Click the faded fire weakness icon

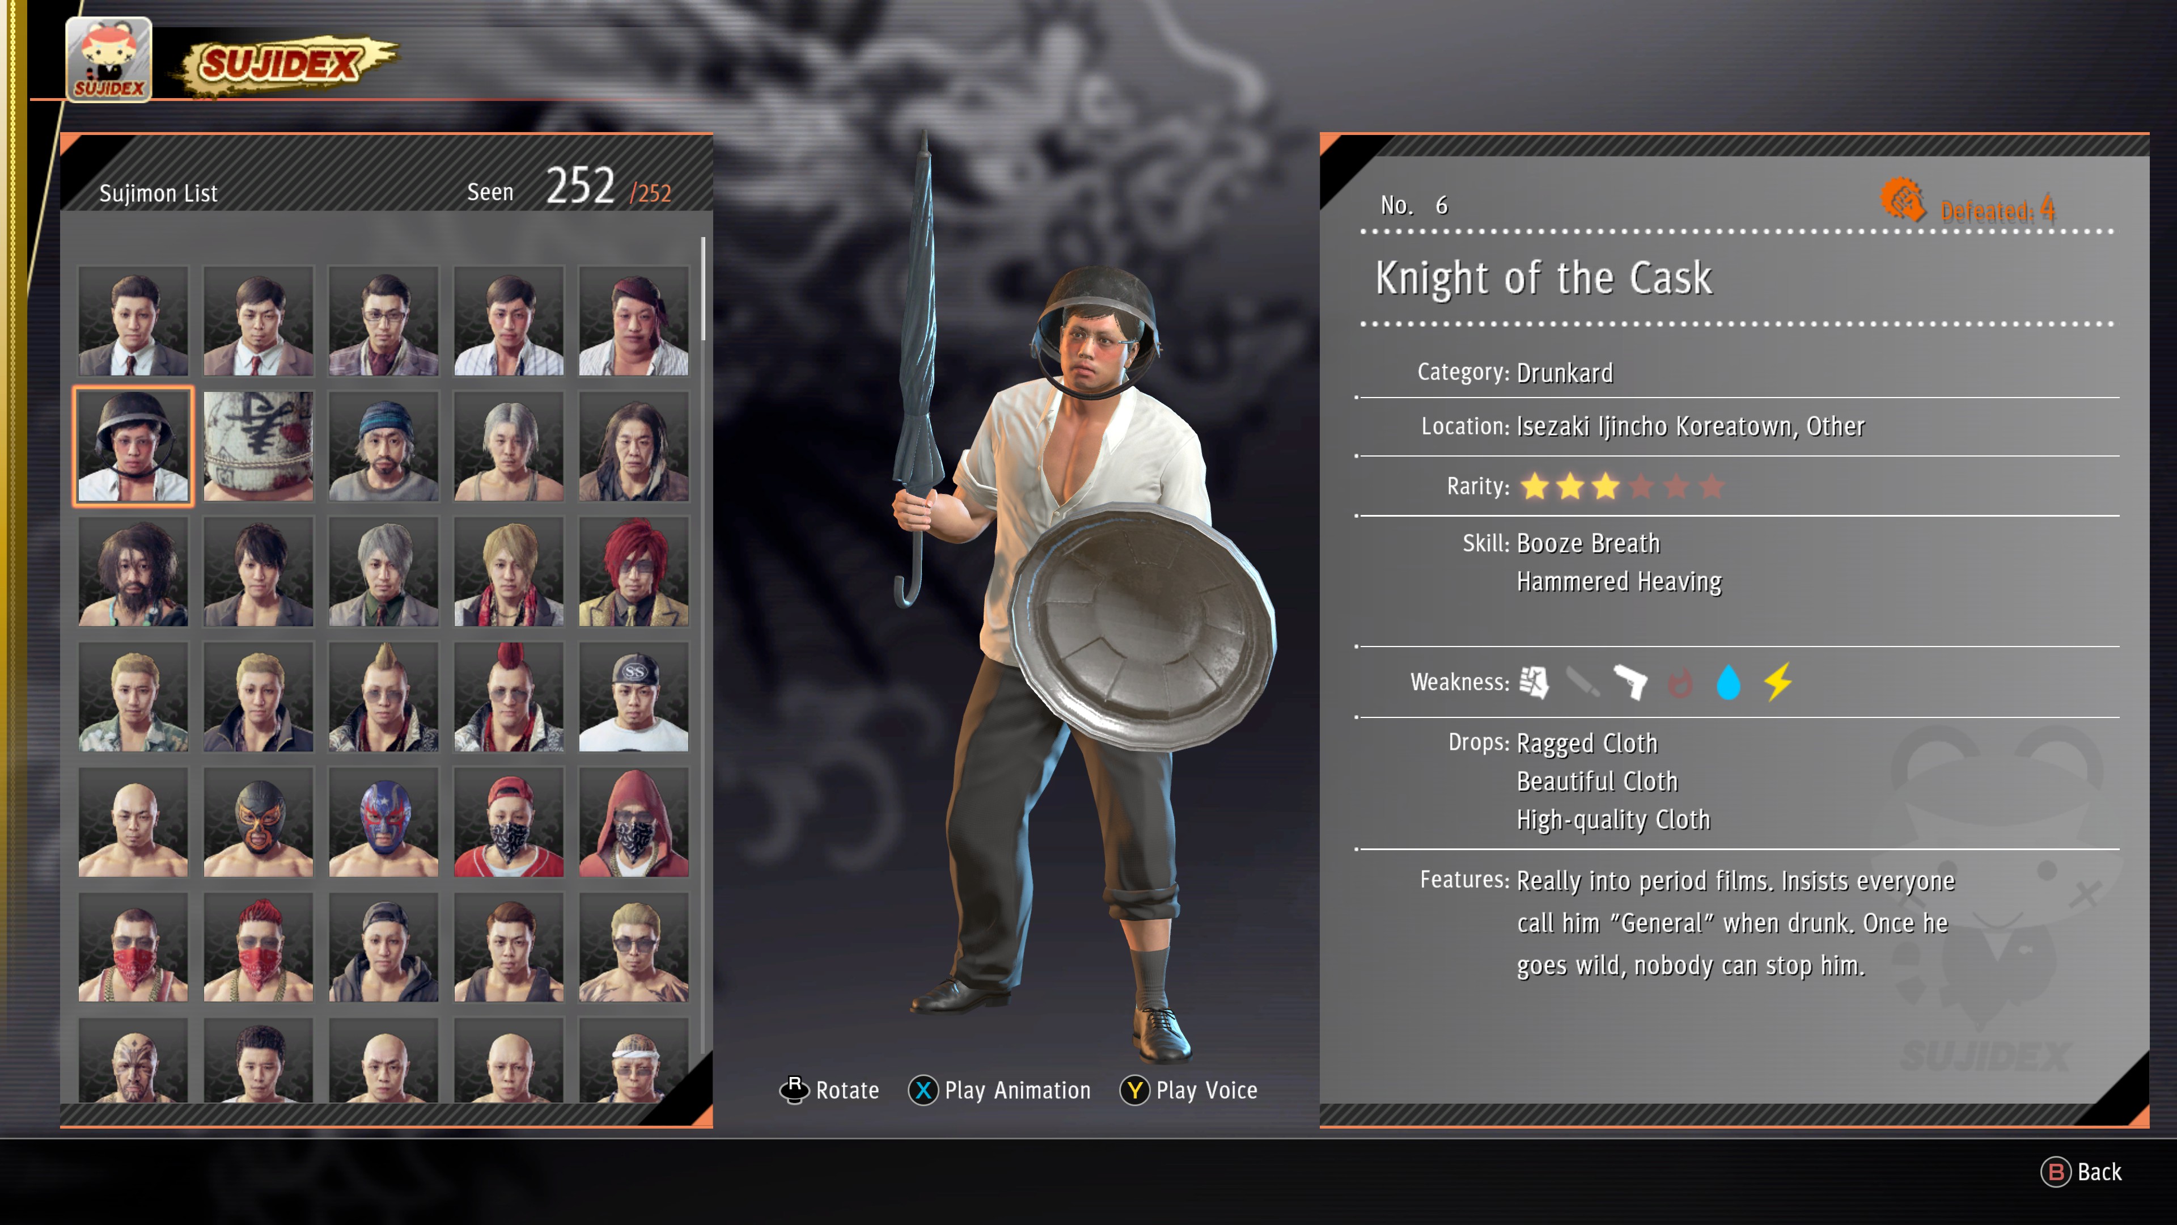coord(1680,682)
